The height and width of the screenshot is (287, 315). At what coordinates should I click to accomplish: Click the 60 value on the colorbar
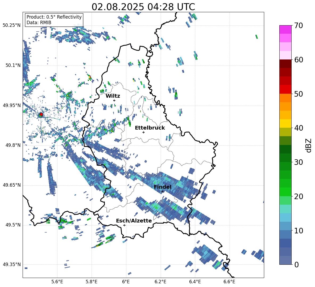tap(299, 60)
